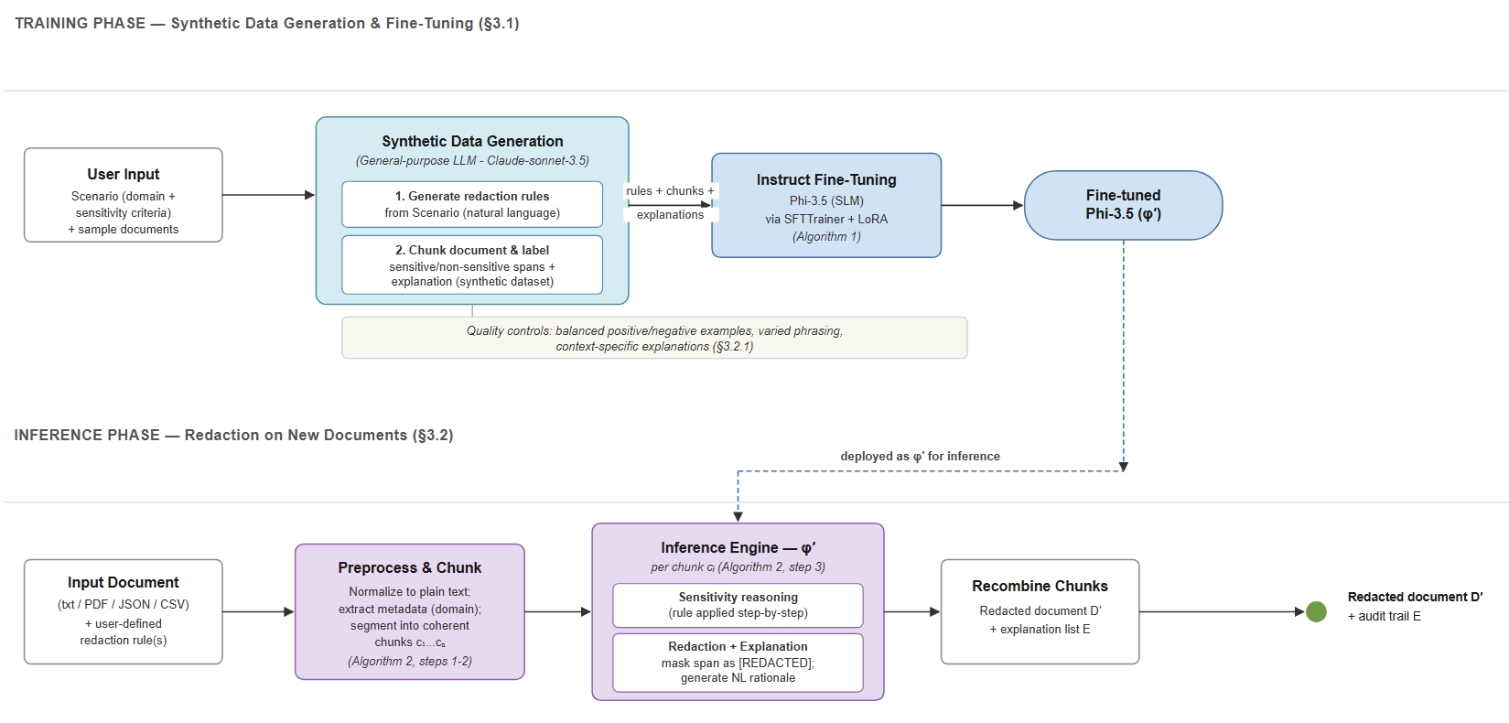Select the "(Algorithm 2, steps 1-2)" text
1509x723 pixels.
tap(410, 661)
